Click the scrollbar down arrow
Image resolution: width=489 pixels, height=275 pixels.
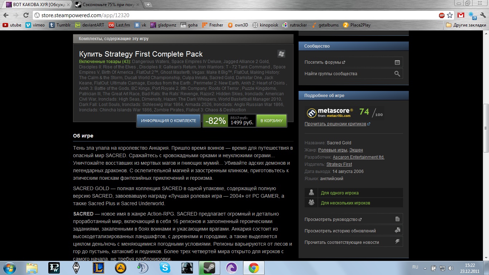486,258
